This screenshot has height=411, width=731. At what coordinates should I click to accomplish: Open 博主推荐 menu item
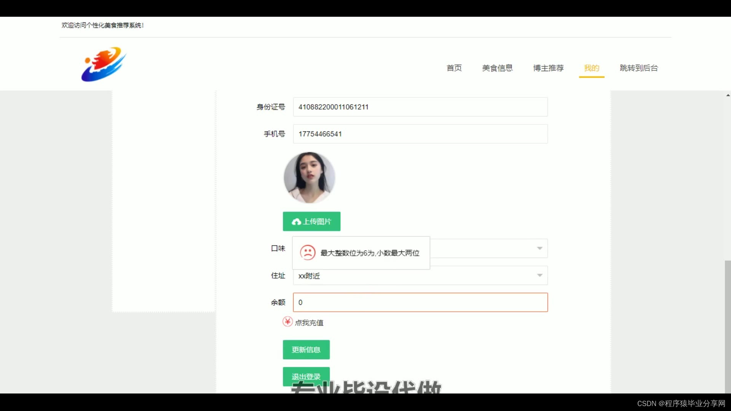click(x=548, y=68)
